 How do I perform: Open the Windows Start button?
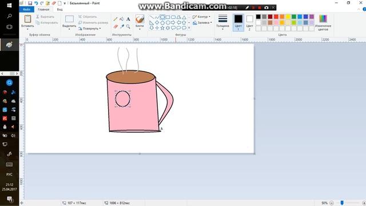point(9,5)
